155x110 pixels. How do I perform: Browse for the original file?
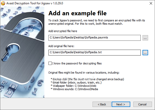(x=145, y=52)
